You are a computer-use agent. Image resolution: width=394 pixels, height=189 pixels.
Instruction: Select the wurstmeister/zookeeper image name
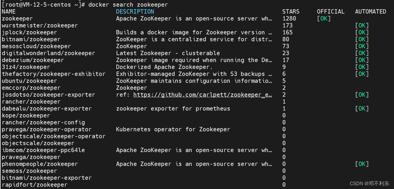pos(40,25)
